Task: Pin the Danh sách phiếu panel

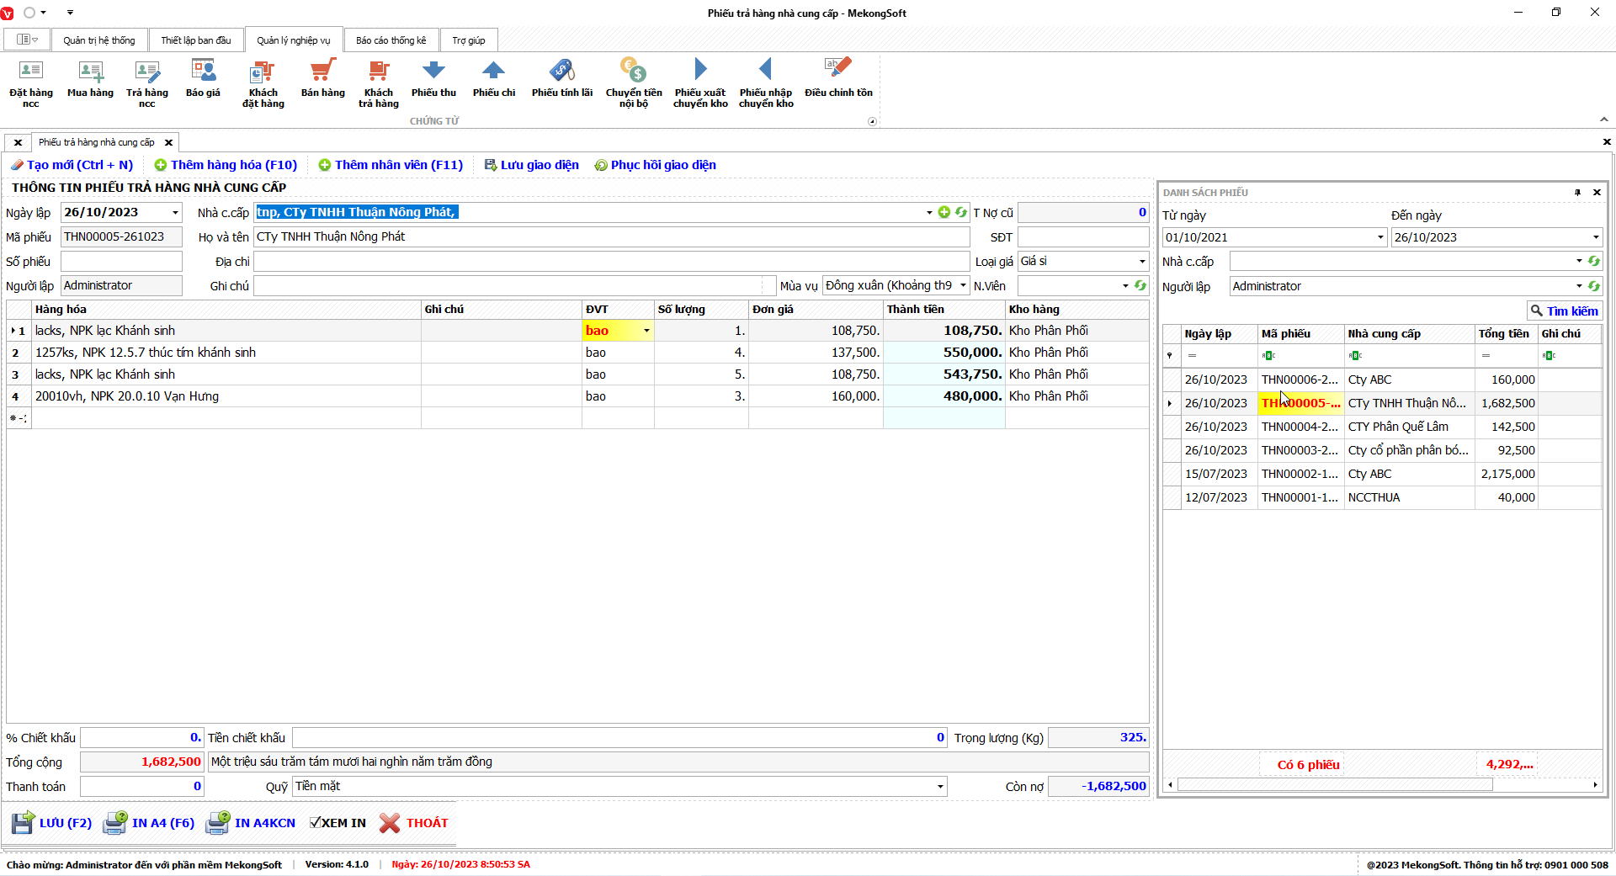Action: tap(1577, 193)
